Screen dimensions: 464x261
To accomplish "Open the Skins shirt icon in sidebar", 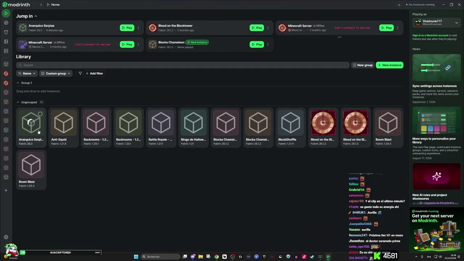I will pos(6,32).
